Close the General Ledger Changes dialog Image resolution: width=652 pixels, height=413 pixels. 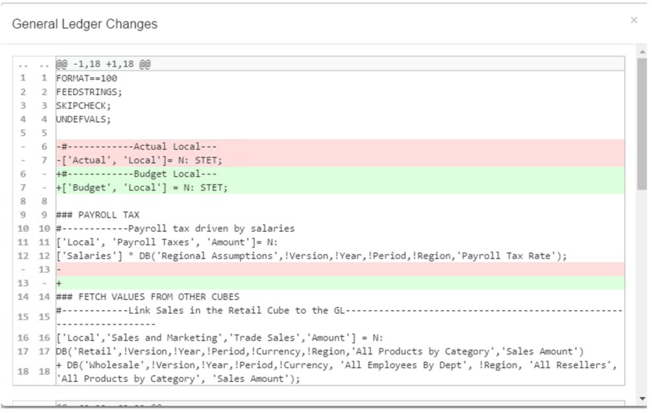pos(634,21)
